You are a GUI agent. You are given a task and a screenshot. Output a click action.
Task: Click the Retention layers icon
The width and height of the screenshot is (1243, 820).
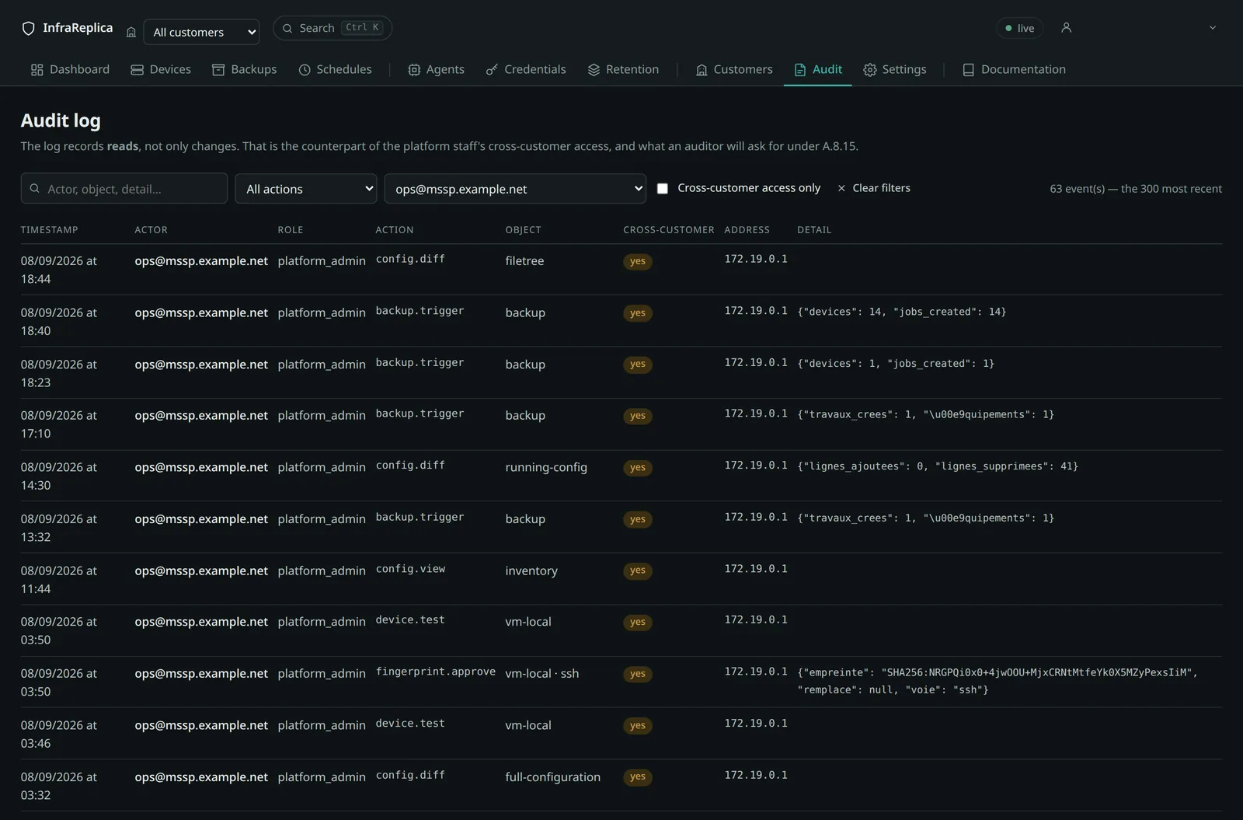click(594, 70)
